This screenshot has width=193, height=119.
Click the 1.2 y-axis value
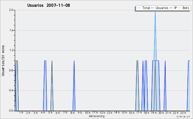pyautogui.click(x=11, y=50)
